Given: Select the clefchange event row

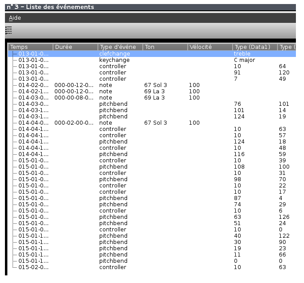Looking at the screenshot, I should pos(152,54).
